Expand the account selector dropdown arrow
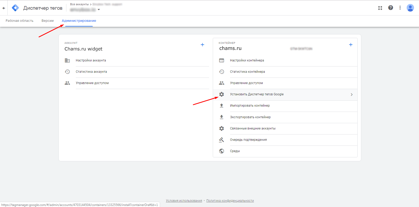Viewport: 419px width, 207px height. (99, 10)
